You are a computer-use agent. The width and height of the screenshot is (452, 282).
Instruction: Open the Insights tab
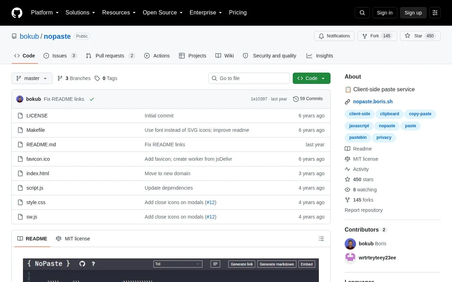point(320,56)
